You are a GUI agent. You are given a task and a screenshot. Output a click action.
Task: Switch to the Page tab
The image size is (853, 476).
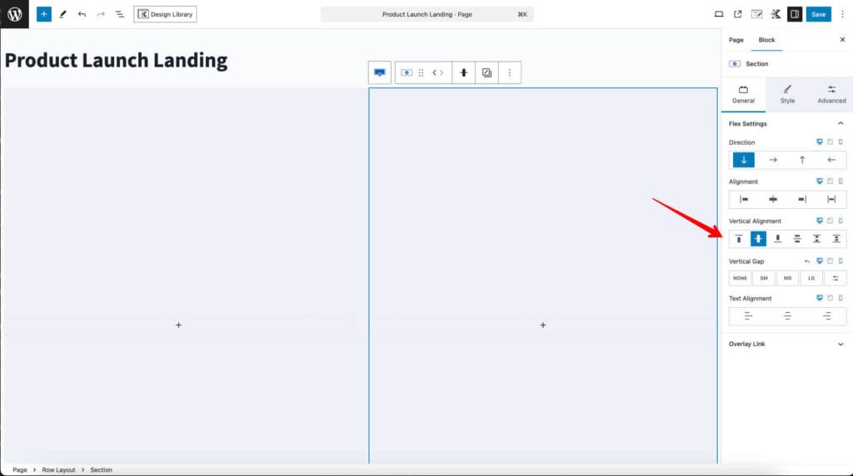(736, 40)
